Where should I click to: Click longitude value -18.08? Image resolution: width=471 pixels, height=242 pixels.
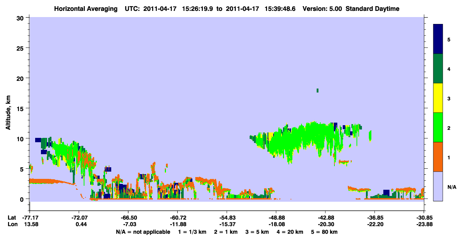[x=276, y=224]
